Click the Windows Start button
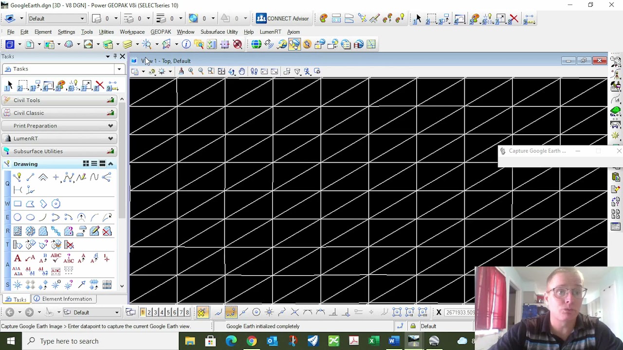The width and height of the screenshot is (623, 350). point(11,341)
